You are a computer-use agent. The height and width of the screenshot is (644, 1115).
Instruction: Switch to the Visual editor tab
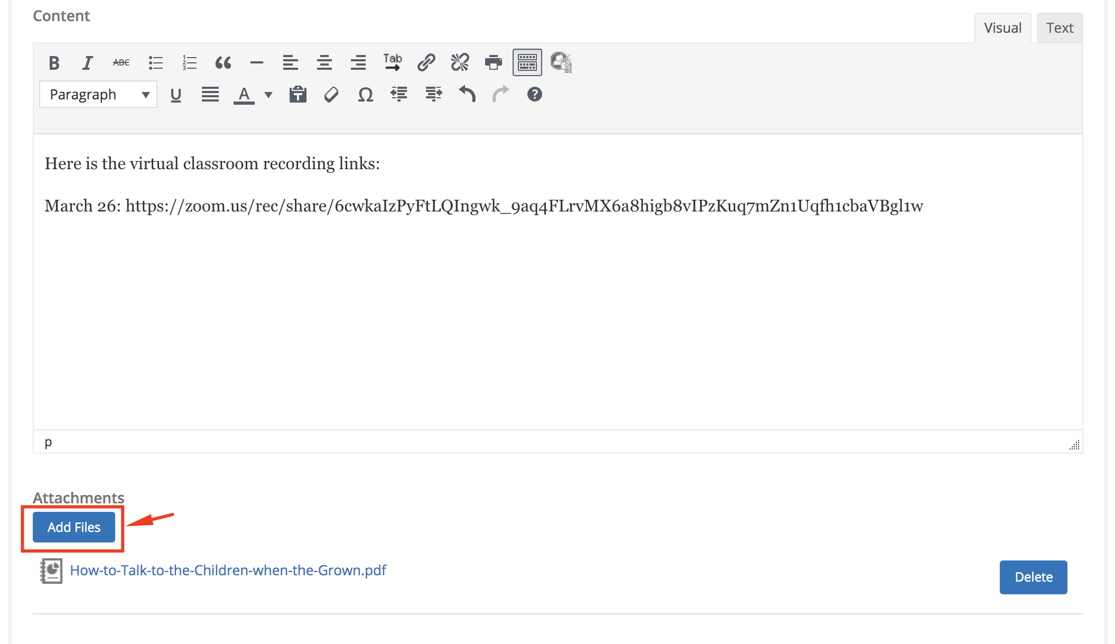1002,28
